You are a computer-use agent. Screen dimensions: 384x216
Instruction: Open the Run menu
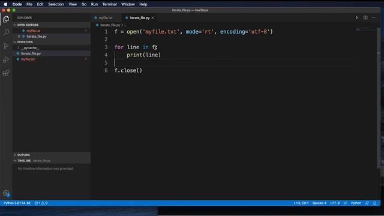click(x=94, y=4)
